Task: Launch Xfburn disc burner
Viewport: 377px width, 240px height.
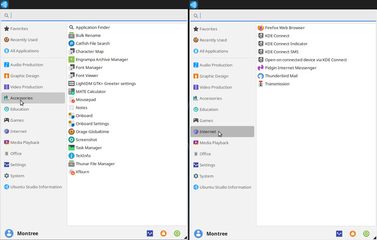Action: pyautogui.click(x=82, y=172)
